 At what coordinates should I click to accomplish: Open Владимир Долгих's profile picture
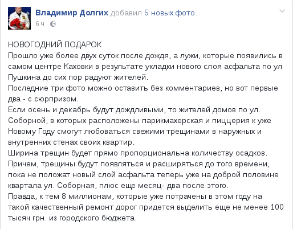coord(19,18)
